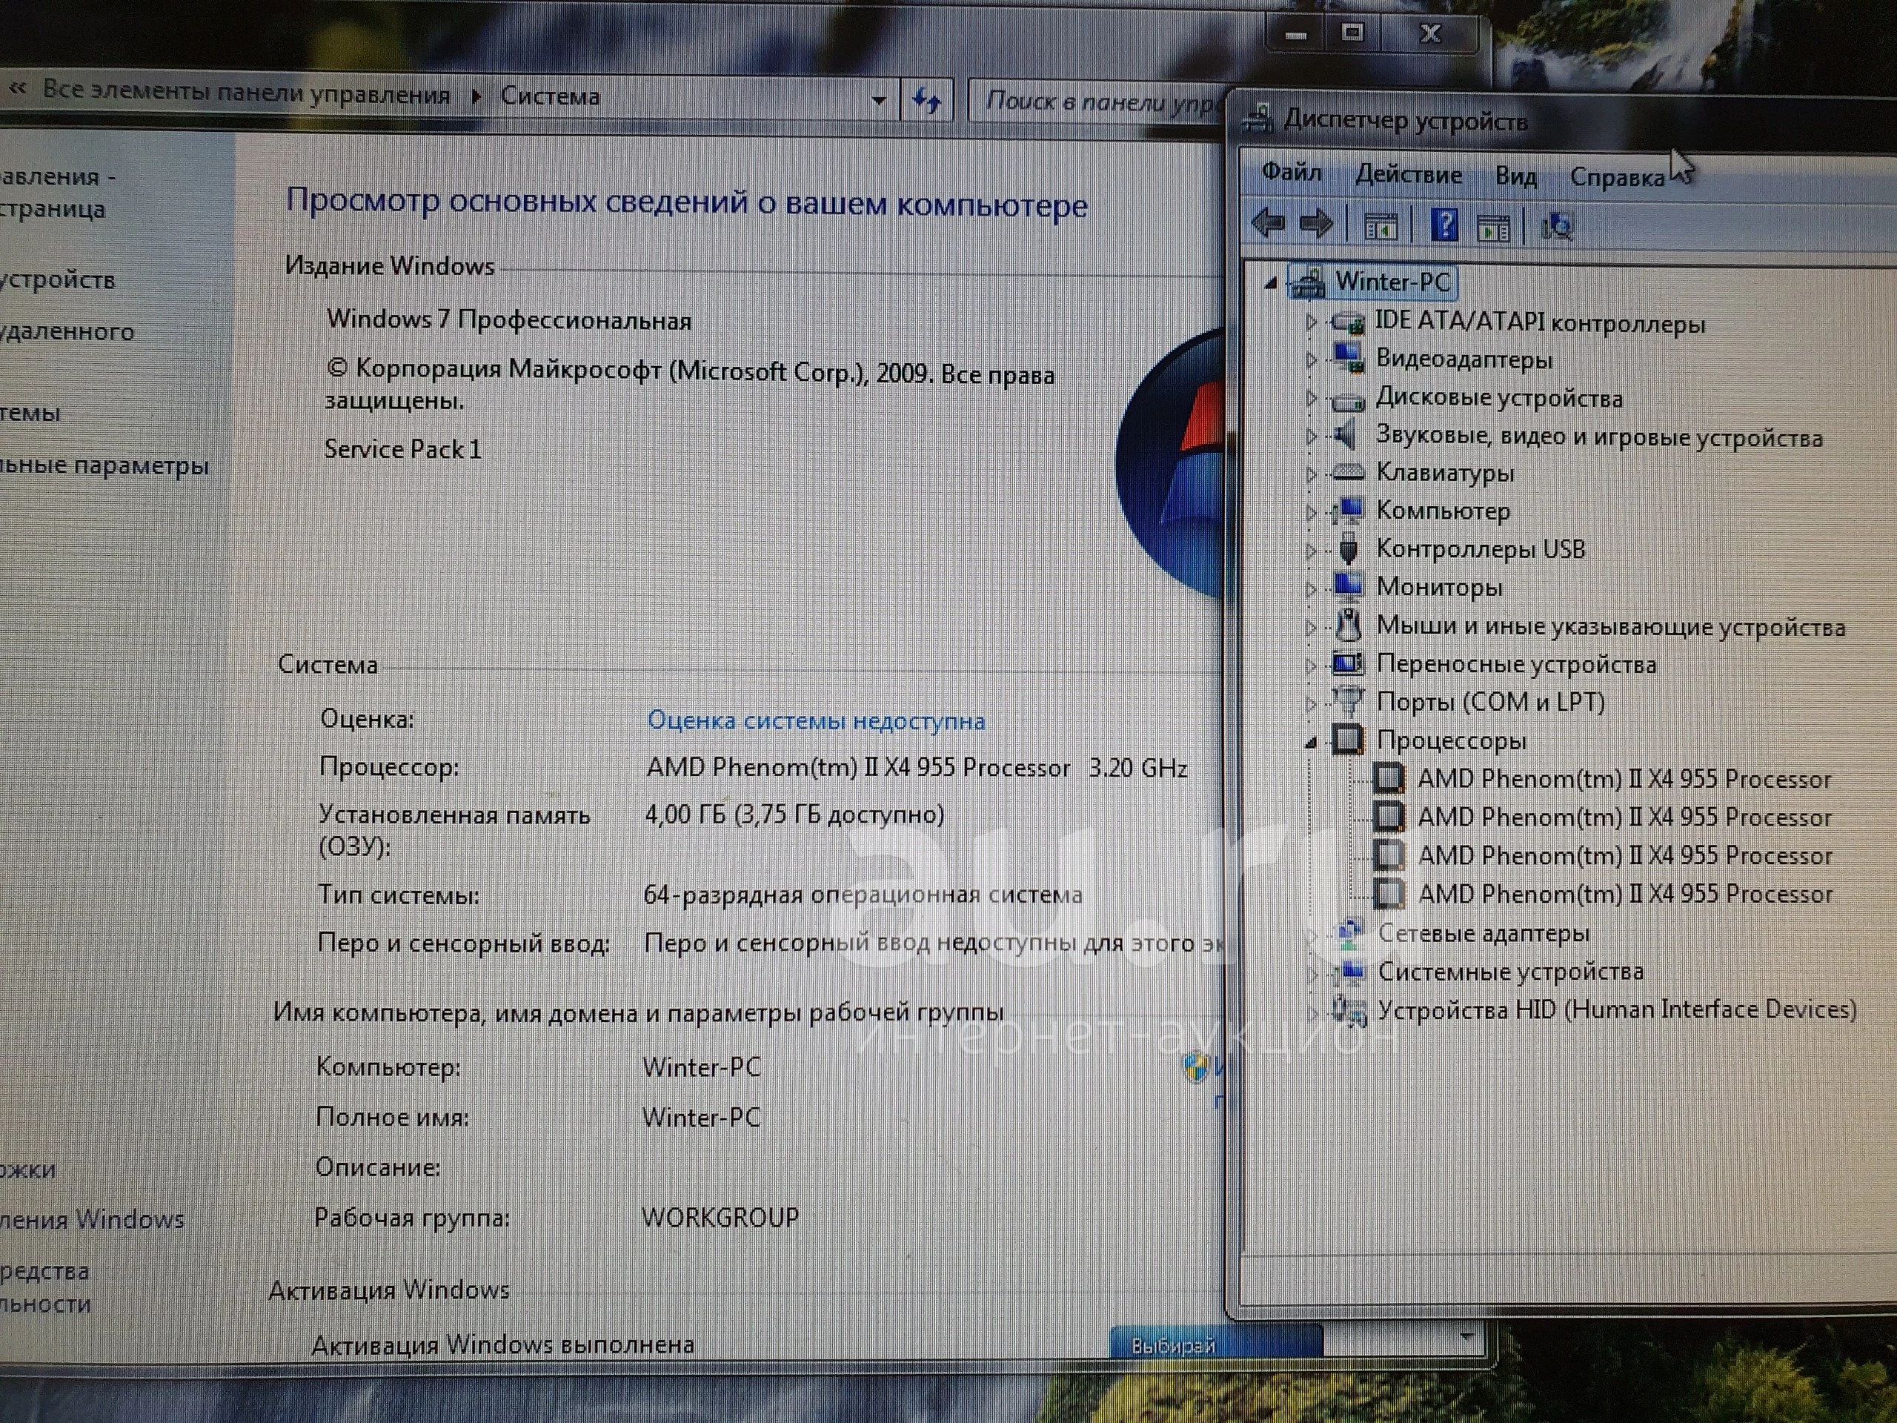This screenshot has height=1423, width=1897.
Task: Click scan for hardware changes icon
Action: coord(1558,228)
